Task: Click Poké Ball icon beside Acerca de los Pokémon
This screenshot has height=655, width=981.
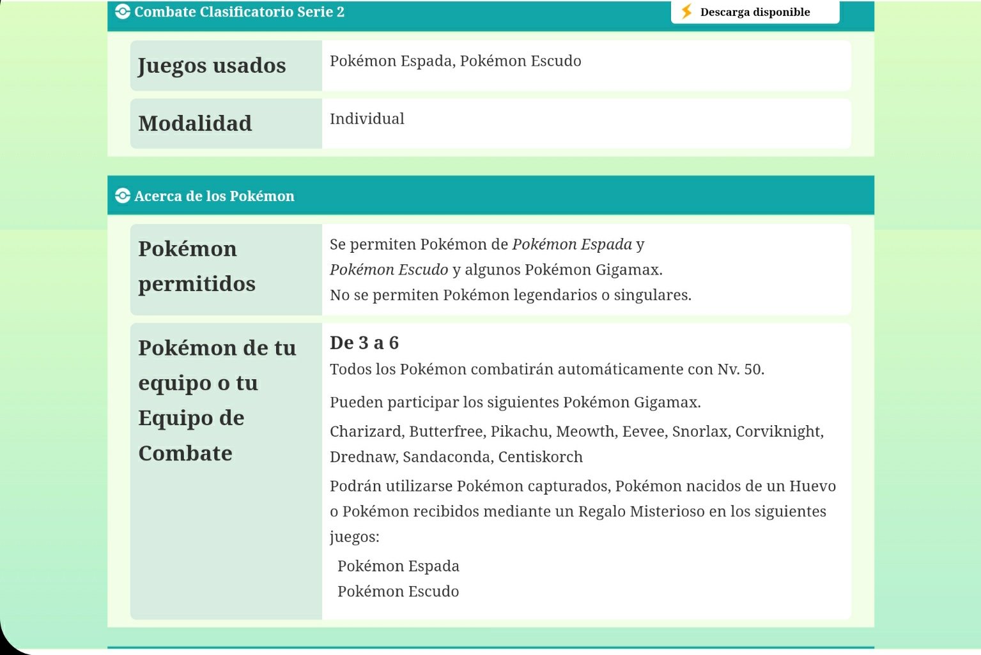Action: pyautogui.click(x=123, y=195)
